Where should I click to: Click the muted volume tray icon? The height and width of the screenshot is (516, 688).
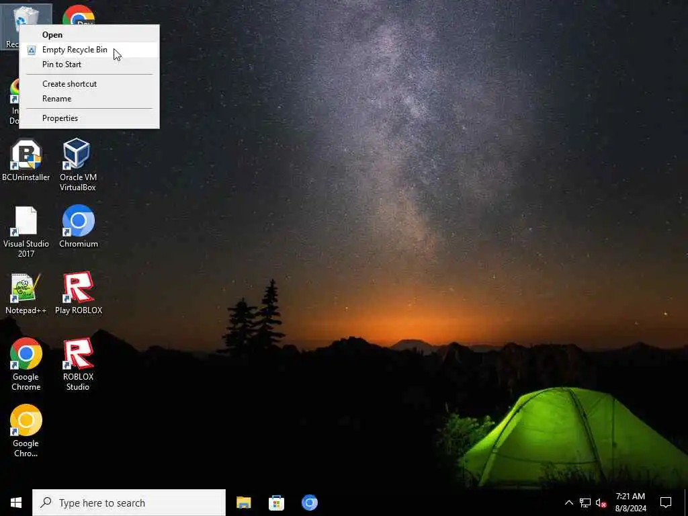(601, 503)
